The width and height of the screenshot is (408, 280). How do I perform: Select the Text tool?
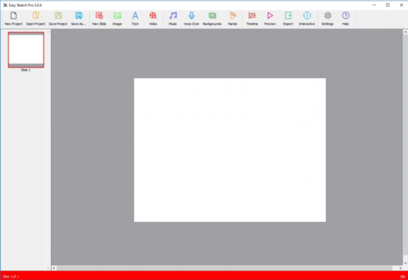click(135, 19)
